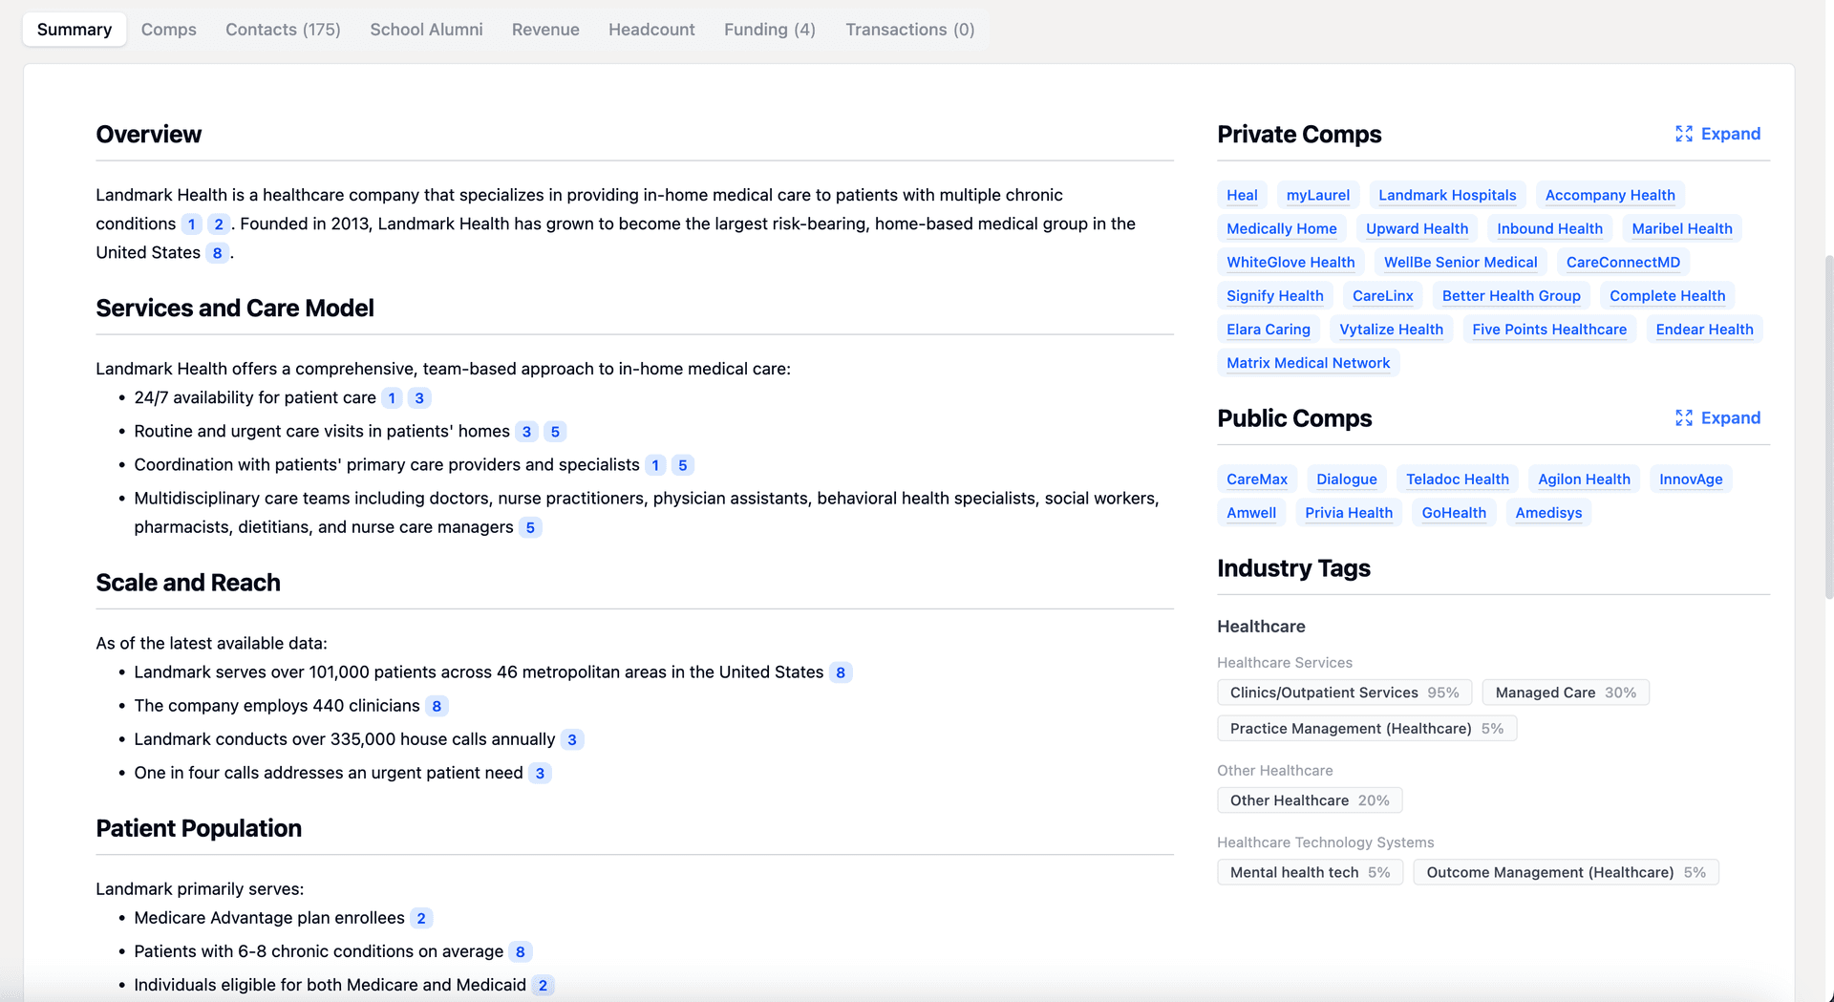
Task: Open the Signify Health private comp
Action: click(1274, 296)
